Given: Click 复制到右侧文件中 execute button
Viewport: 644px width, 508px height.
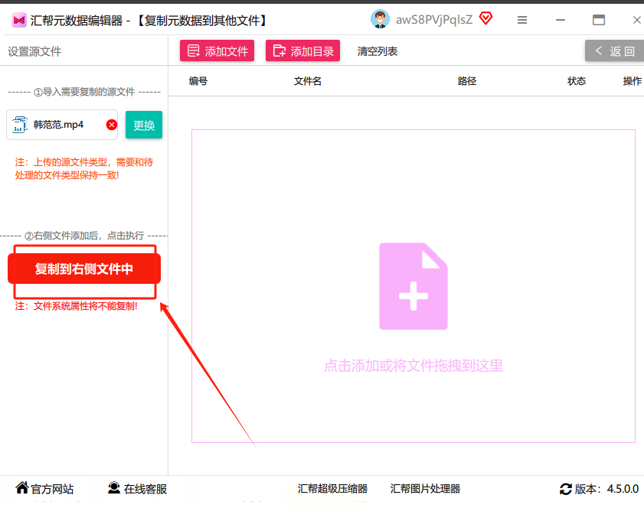Looking at the screenshot, I should [x=84, y=269].
